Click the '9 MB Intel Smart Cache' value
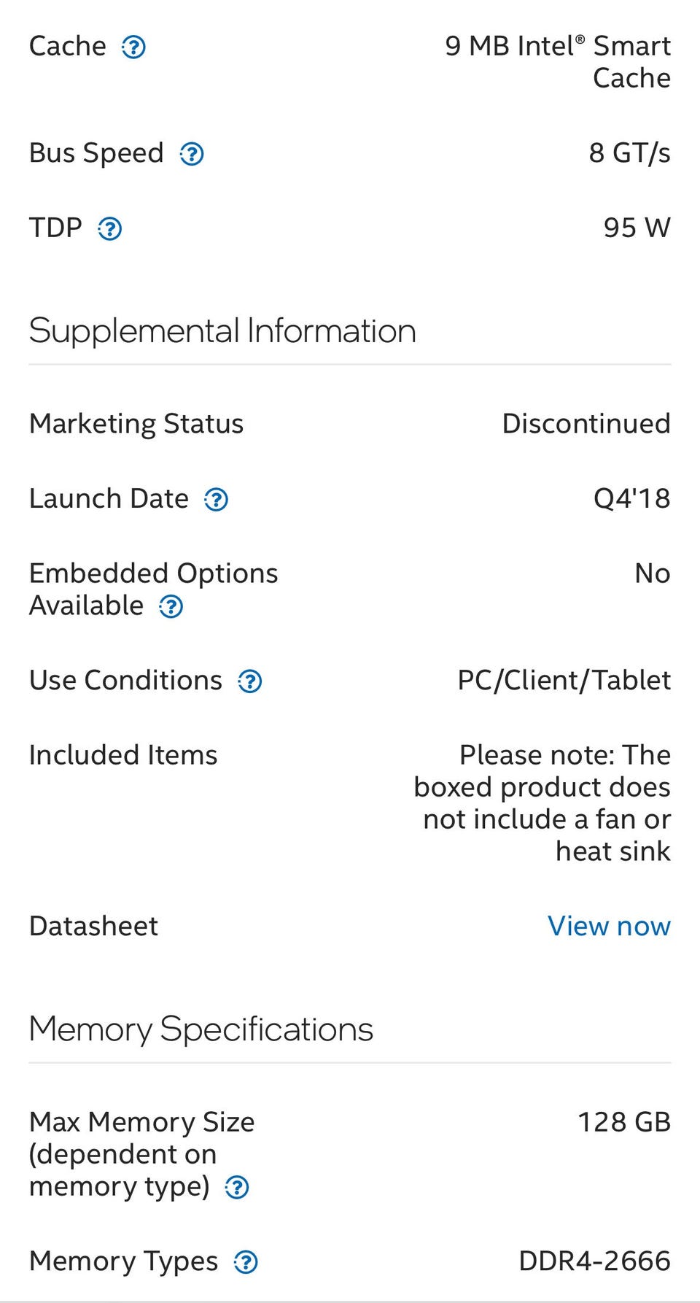 click(558, 61)
